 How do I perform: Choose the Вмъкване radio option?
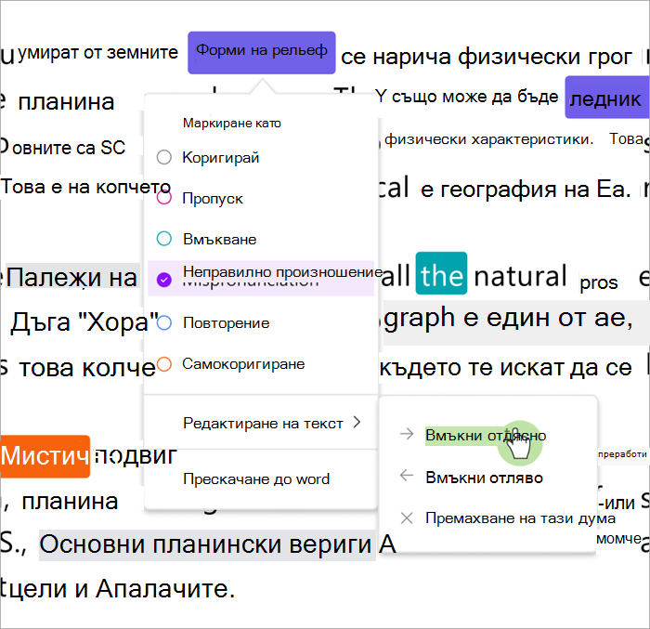tap(164, 239)
